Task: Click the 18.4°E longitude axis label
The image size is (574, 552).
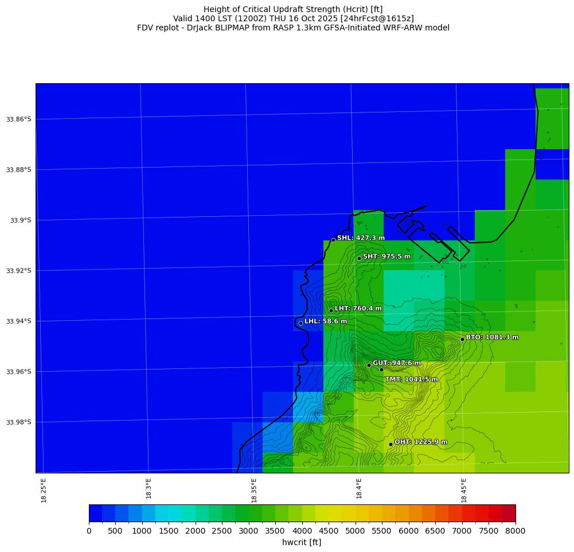Action: (359, 489)
